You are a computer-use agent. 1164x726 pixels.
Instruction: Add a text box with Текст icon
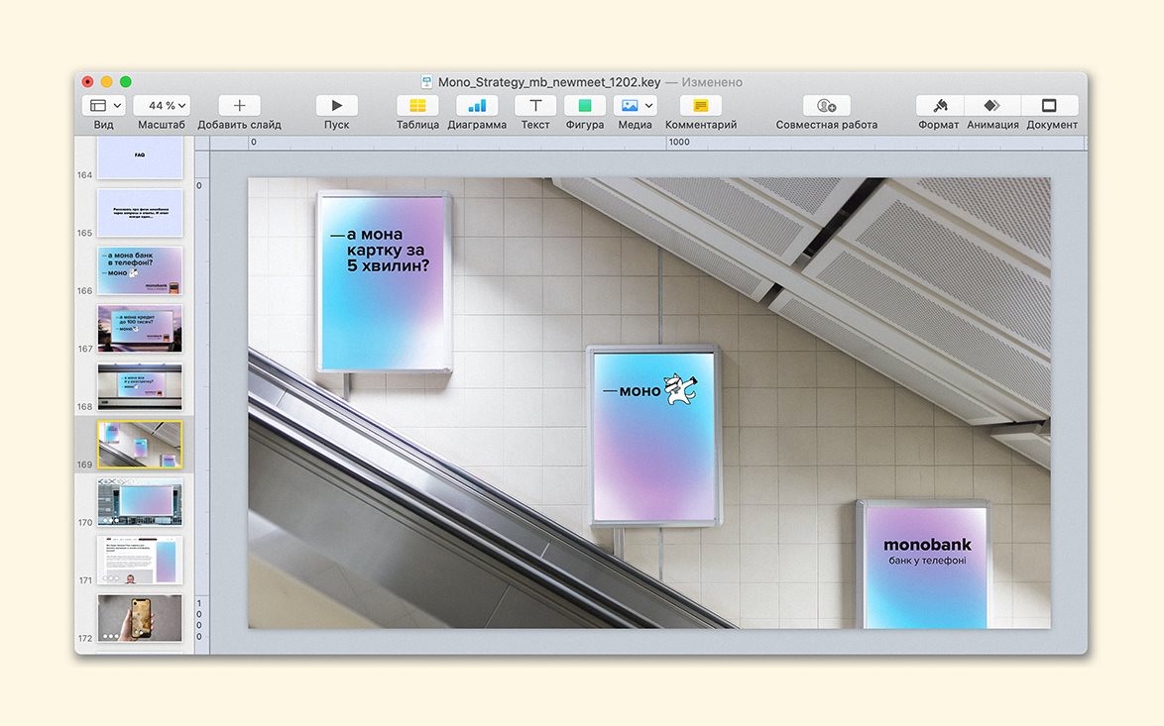(x=535, y=105)
